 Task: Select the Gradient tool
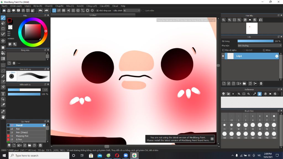pyautogui.click(x=3, y=59)
